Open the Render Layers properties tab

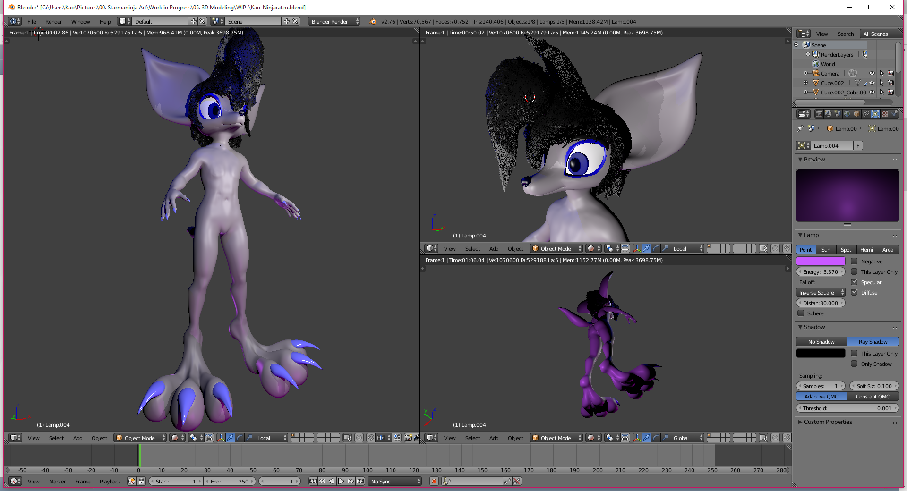coord(828,114)
